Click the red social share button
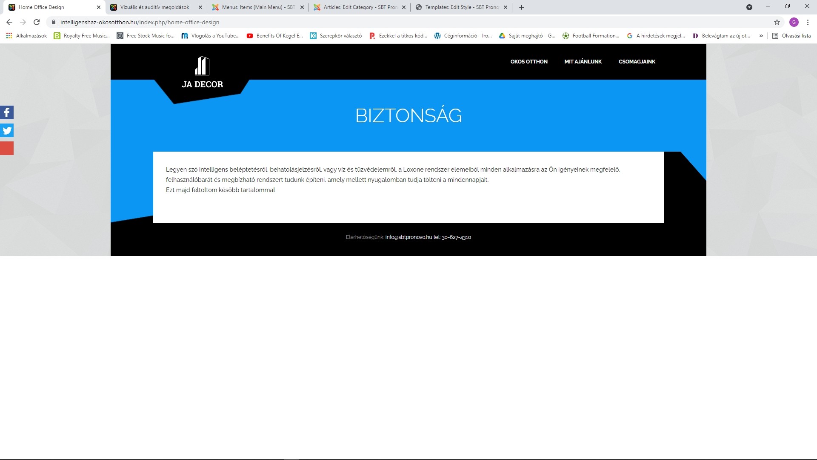The image size is (817, 460). coord(7,148)
